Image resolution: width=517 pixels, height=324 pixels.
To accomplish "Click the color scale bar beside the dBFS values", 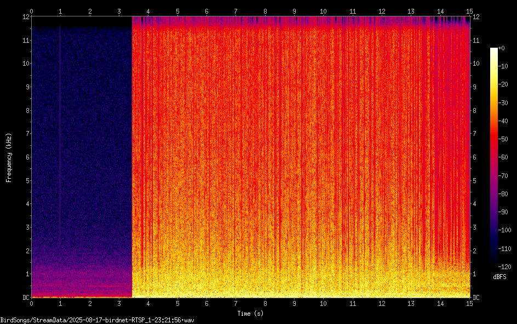I will click(x=493, y=157).
